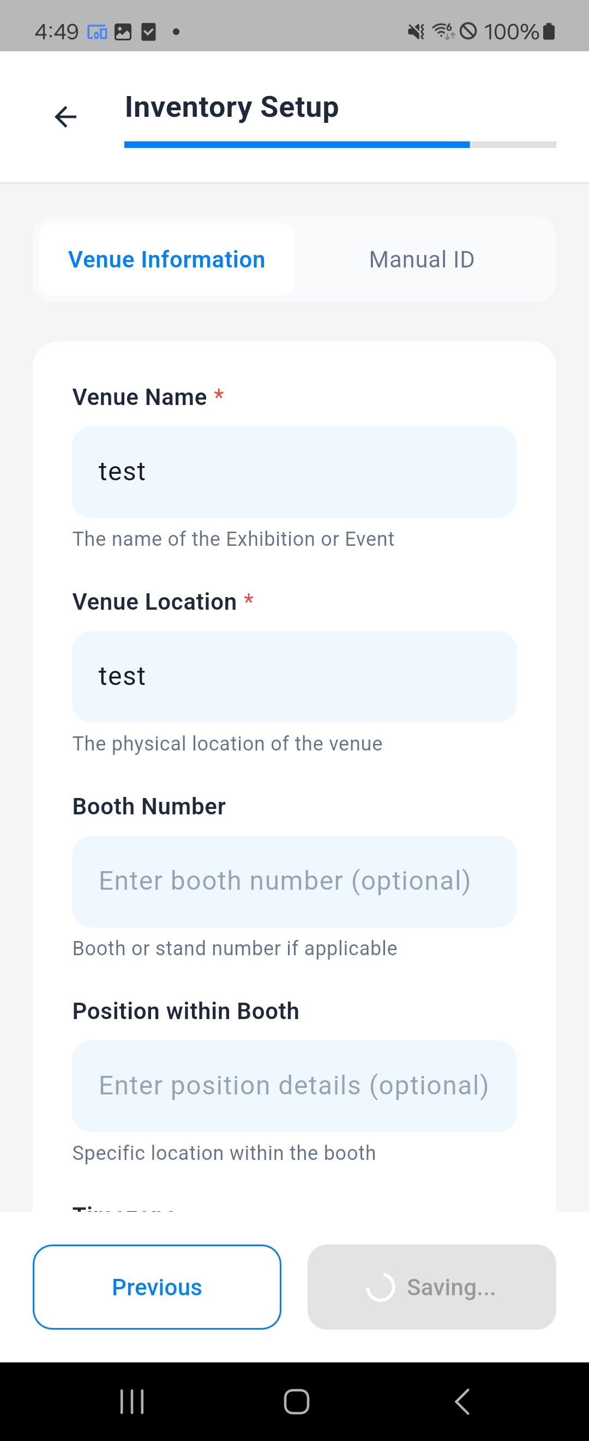589x1441 pixels.
Task: Open Android recent apps button
Action: (132, 1402)
